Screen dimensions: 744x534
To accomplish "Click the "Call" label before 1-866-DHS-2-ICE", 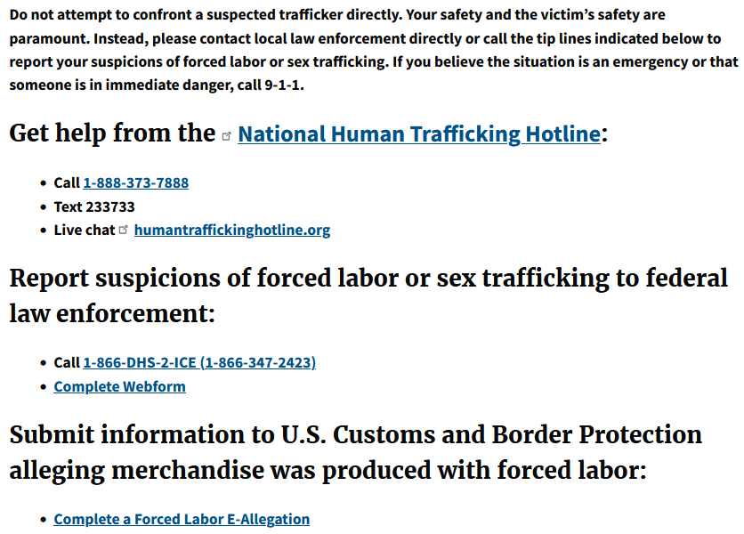I will [67, 362].
